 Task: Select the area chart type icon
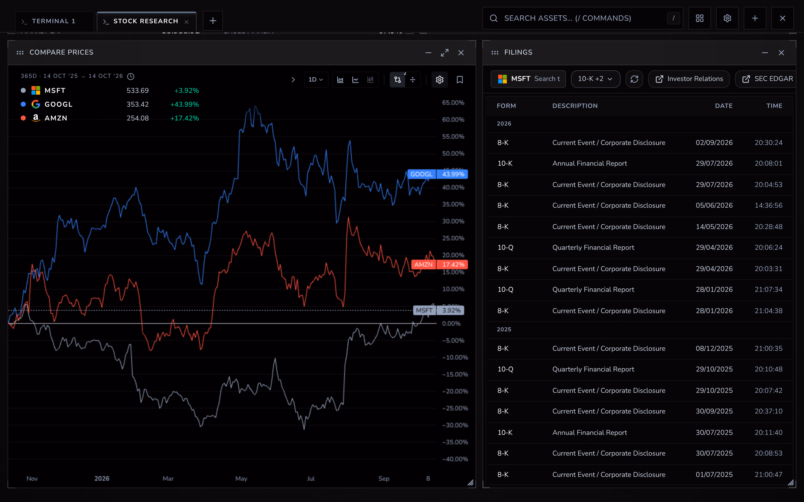coord(340,80)
